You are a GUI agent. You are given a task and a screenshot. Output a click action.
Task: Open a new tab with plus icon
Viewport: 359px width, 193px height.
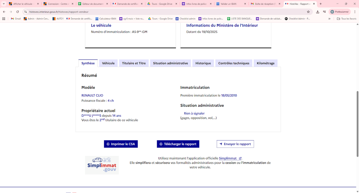point(321,4)
